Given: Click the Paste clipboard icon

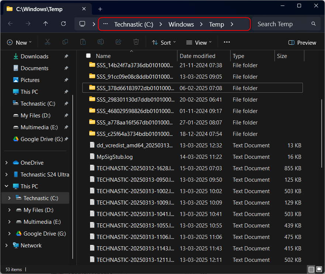Looking at the screenshot, I should [83, 42].
